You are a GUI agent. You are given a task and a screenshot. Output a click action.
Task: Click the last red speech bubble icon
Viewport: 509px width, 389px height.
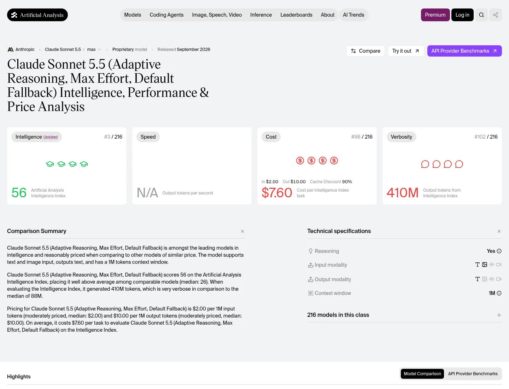coord(459,164)
